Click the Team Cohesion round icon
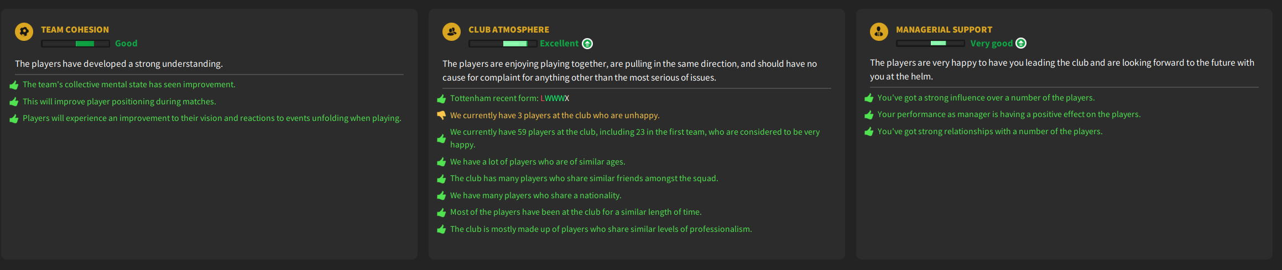Image resolution: width=1282 pixels, height=270 pixels. click(24, 31)
